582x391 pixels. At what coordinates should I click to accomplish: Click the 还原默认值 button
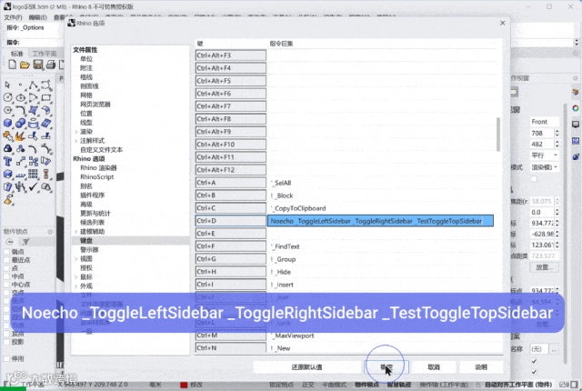coord(307,366)
